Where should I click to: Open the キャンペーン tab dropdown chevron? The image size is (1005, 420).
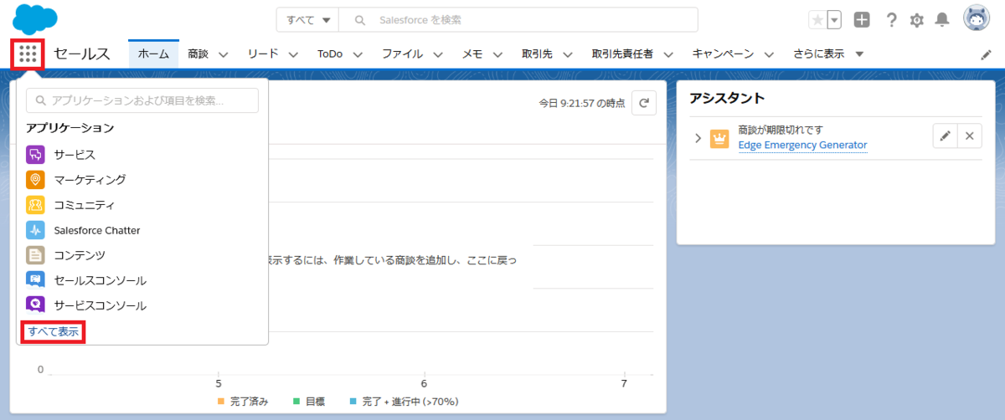769,54
